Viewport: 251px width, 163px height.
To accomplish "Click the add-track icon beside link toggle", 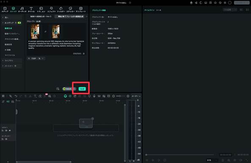I will point(13,101).
